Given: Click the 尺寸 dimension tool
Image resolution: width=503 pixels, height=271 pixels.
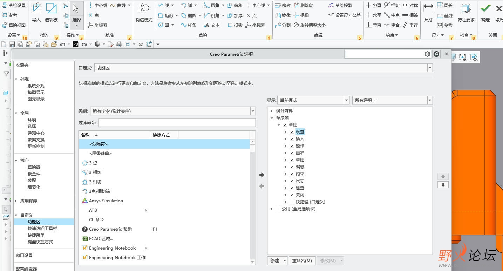Looking at the screenshot, I should tap(428, 12).
